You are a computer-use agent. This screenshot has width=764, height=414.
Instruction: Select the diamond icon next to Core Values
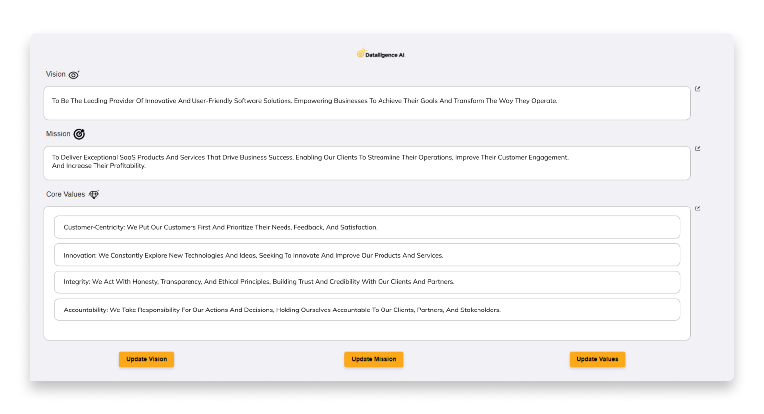tap(94, 194)
